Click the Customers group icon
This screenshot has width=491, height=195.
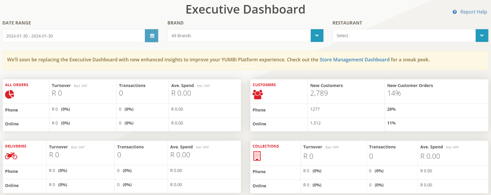257,94
